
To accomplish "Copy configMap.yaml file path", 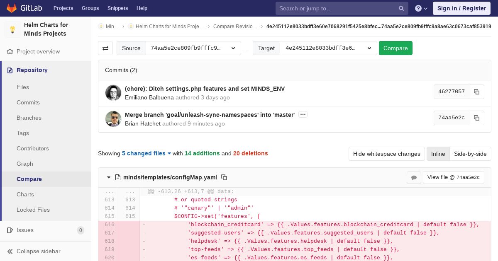I will (x=224, y=177).
